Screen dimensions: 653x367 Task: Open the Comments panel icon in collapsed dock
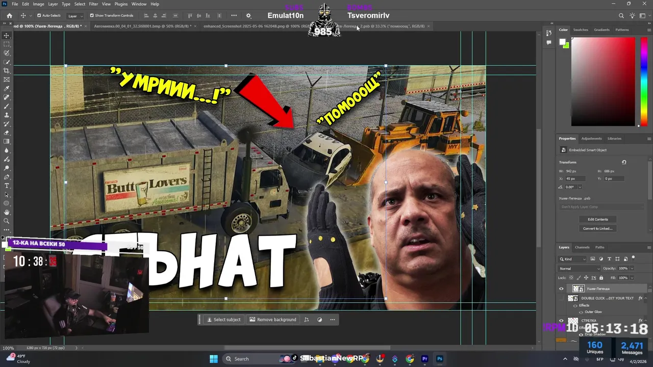click(x=549, y=42)
